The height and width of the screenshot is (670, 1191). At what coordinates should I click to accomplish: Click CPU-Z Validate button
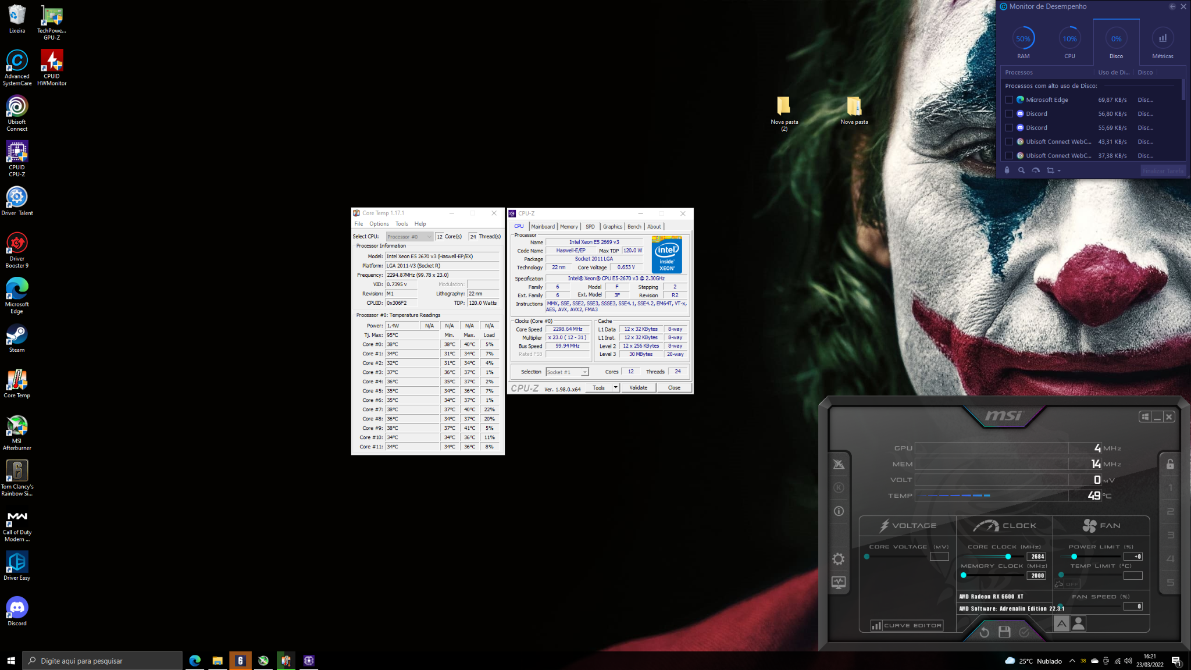pos(639,388)
